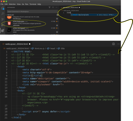Click the browsehappy paragraph line
The image size is (133, 121).
pyautogui.click(x=73, y=100)
